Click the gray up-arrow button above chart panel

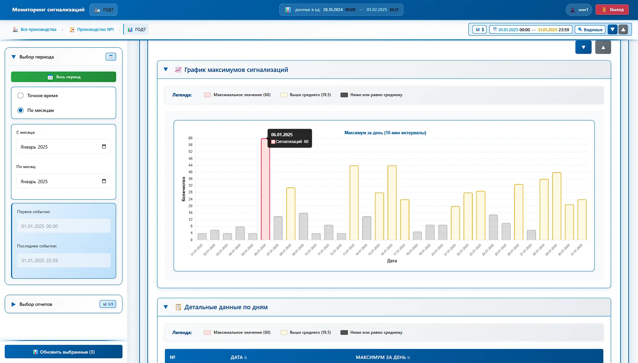(x=603, y=47)
